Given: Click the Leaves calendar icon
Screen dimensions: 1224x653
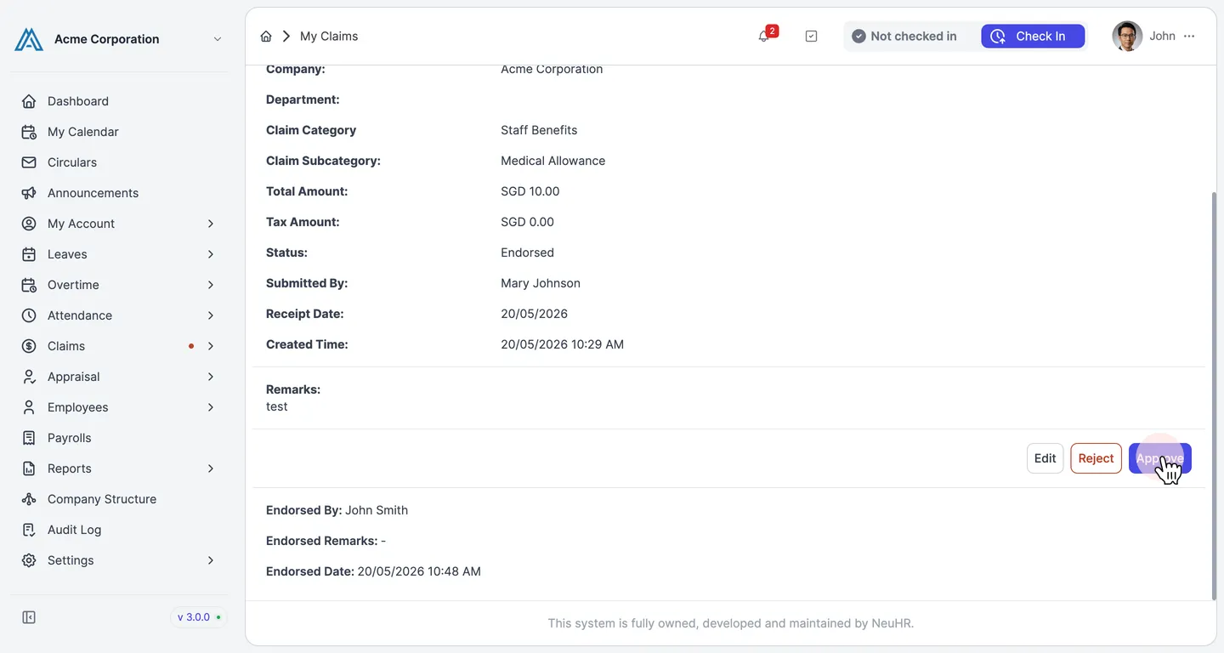Looking at the screenshot, I should pyautogui.click(x=29, y=254).
